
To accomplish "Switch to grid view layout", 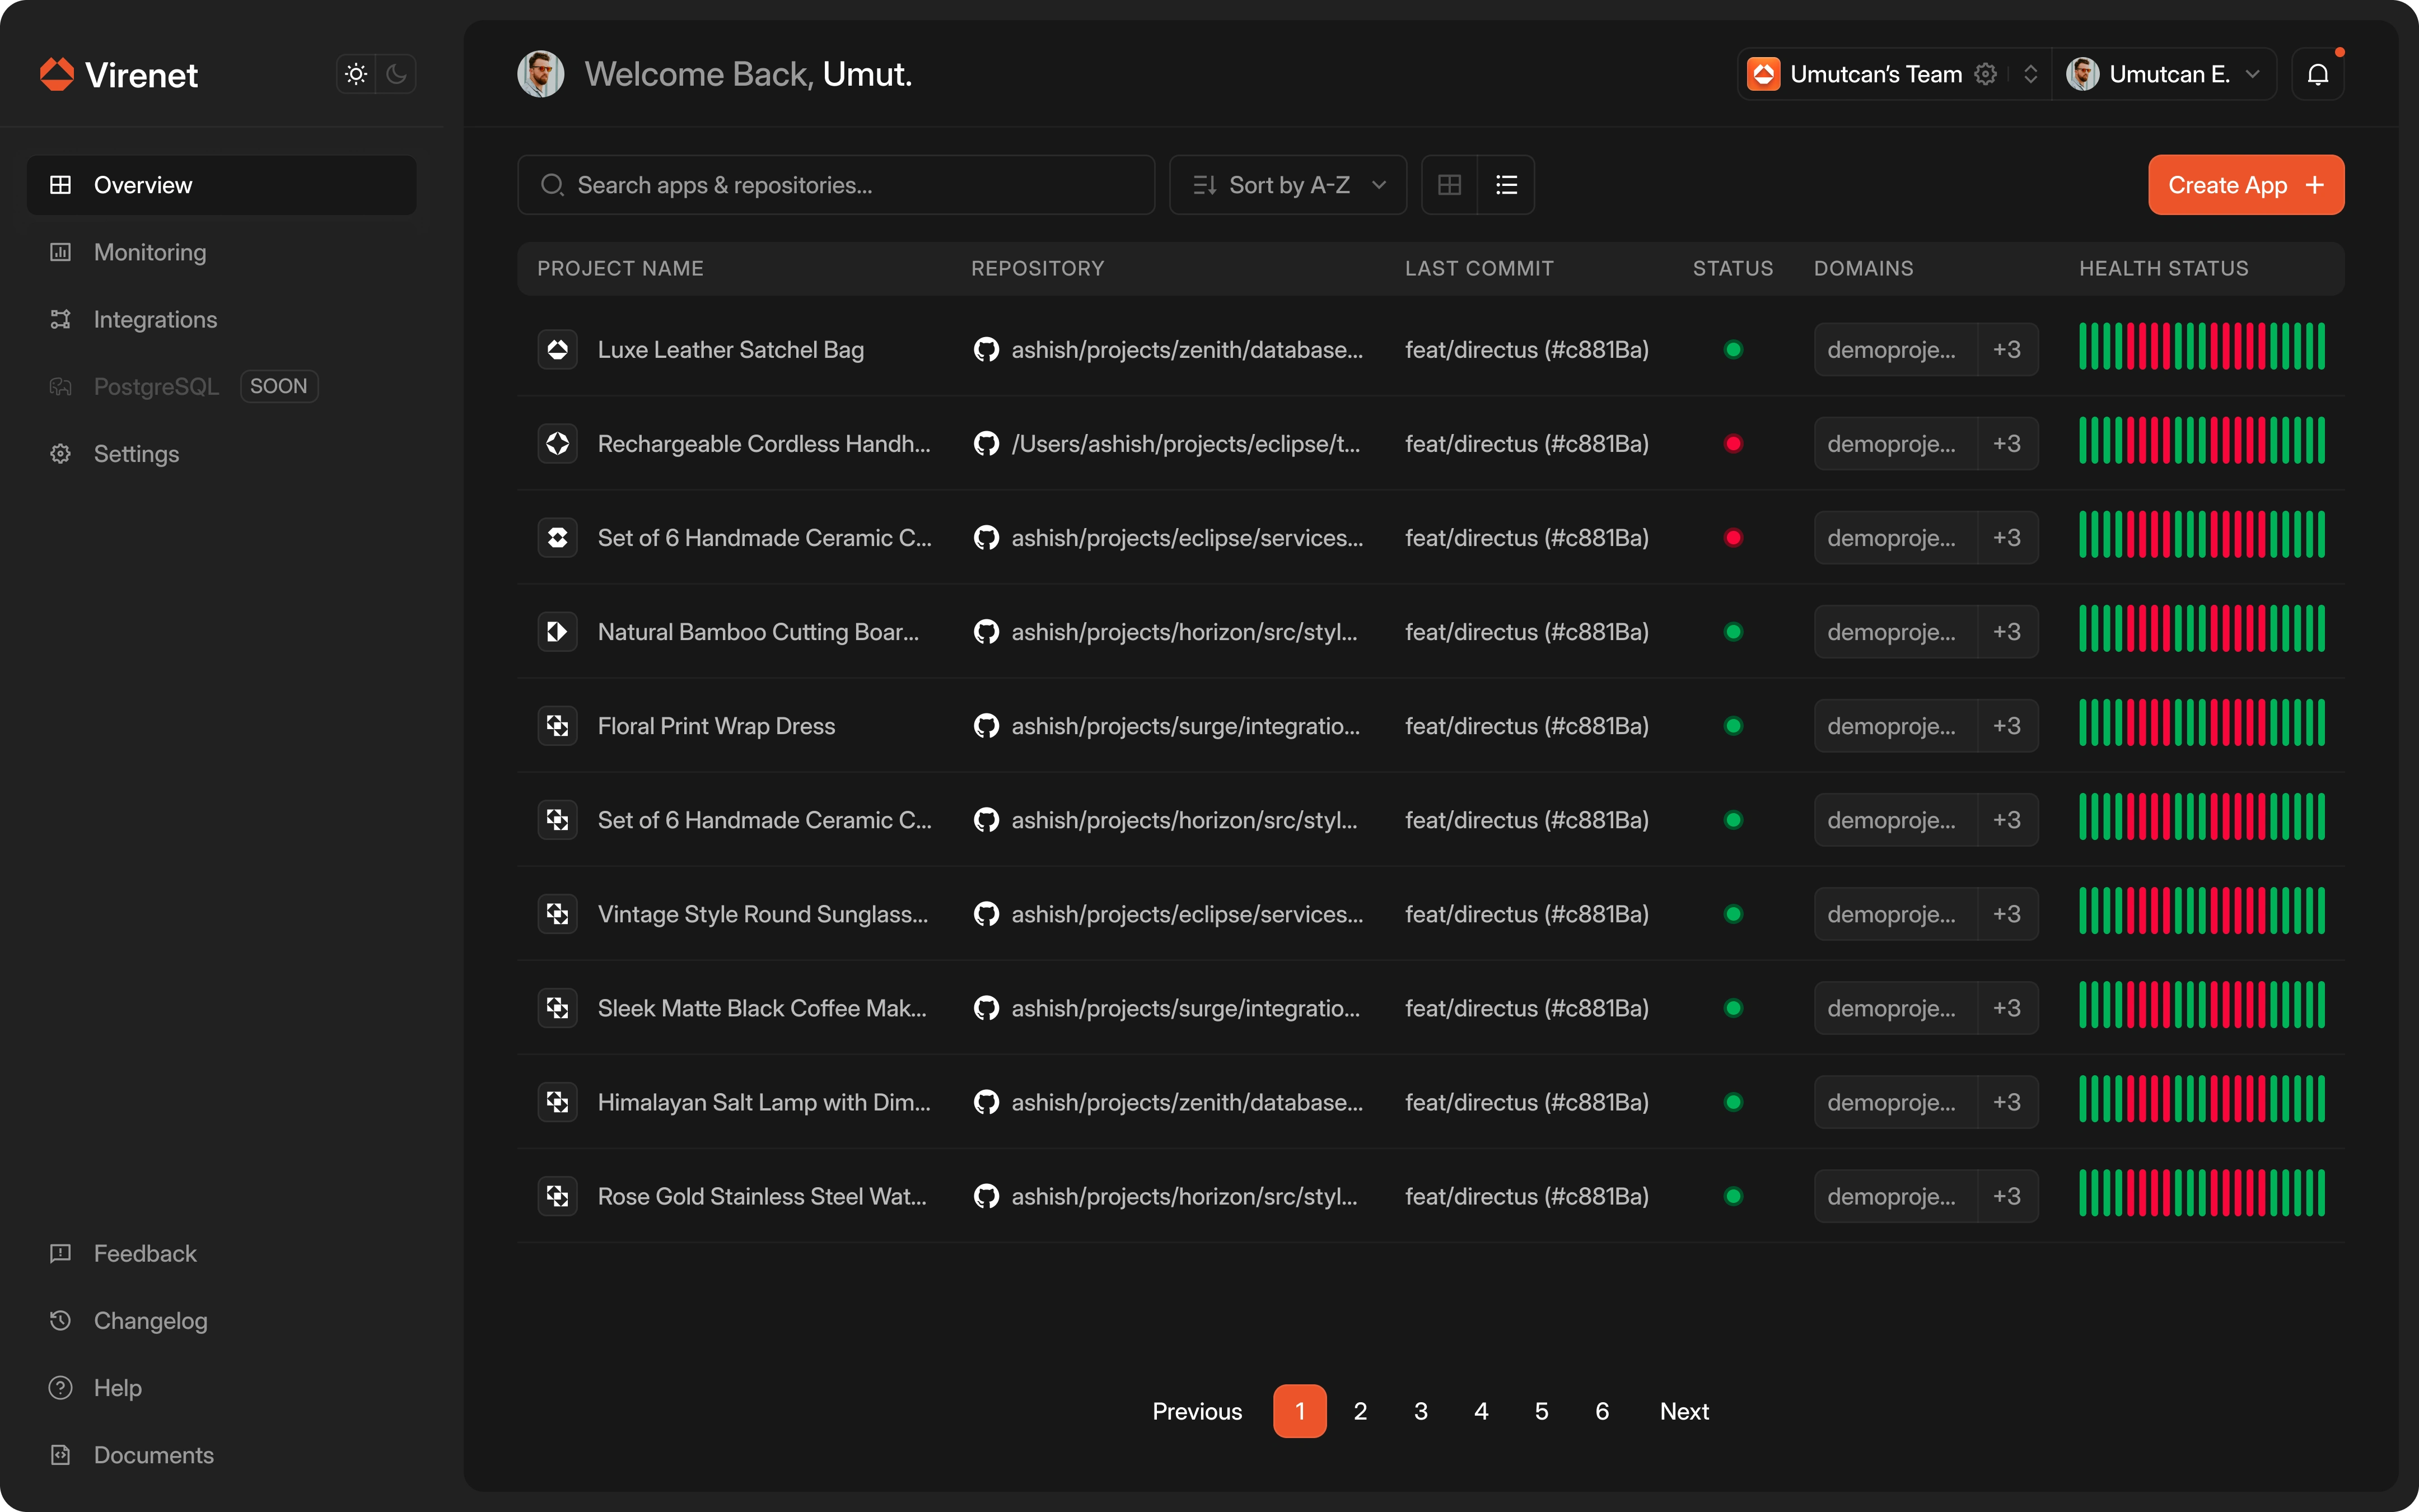I will point(1449,185).
